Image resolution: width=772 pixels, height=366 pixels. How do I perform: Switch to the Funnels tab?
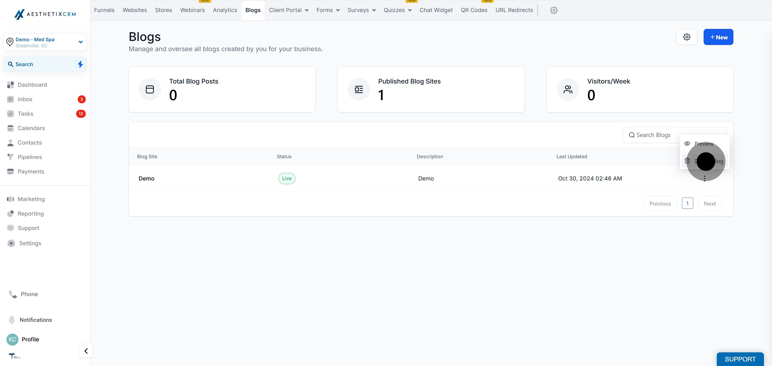pyautogui.click(x=104, y=10)
